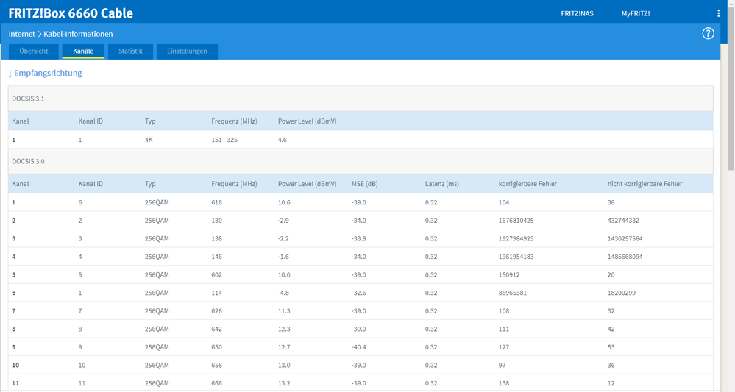
Task: Click the DOCSIS 3.0 section header
Action: [28, 161]
